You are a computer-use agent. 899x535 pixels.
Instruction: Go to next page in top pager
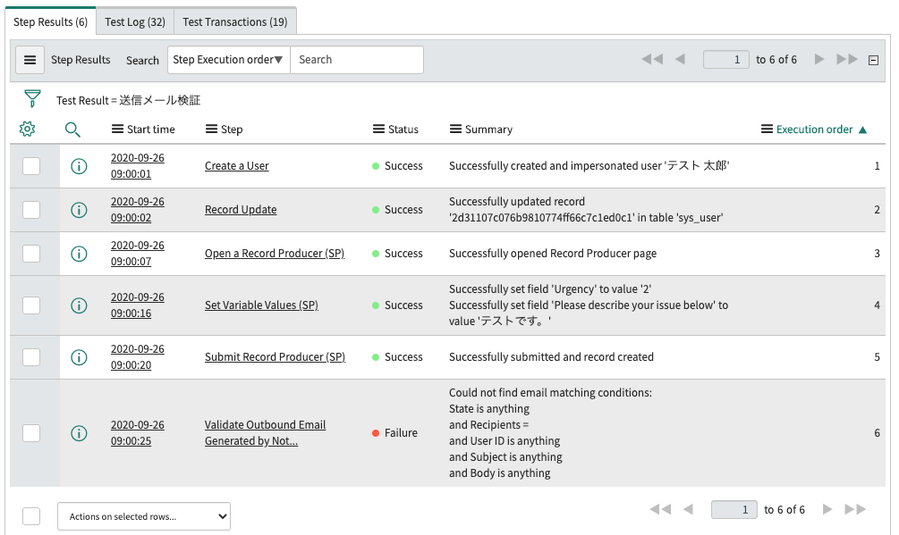tap(818, 60)
